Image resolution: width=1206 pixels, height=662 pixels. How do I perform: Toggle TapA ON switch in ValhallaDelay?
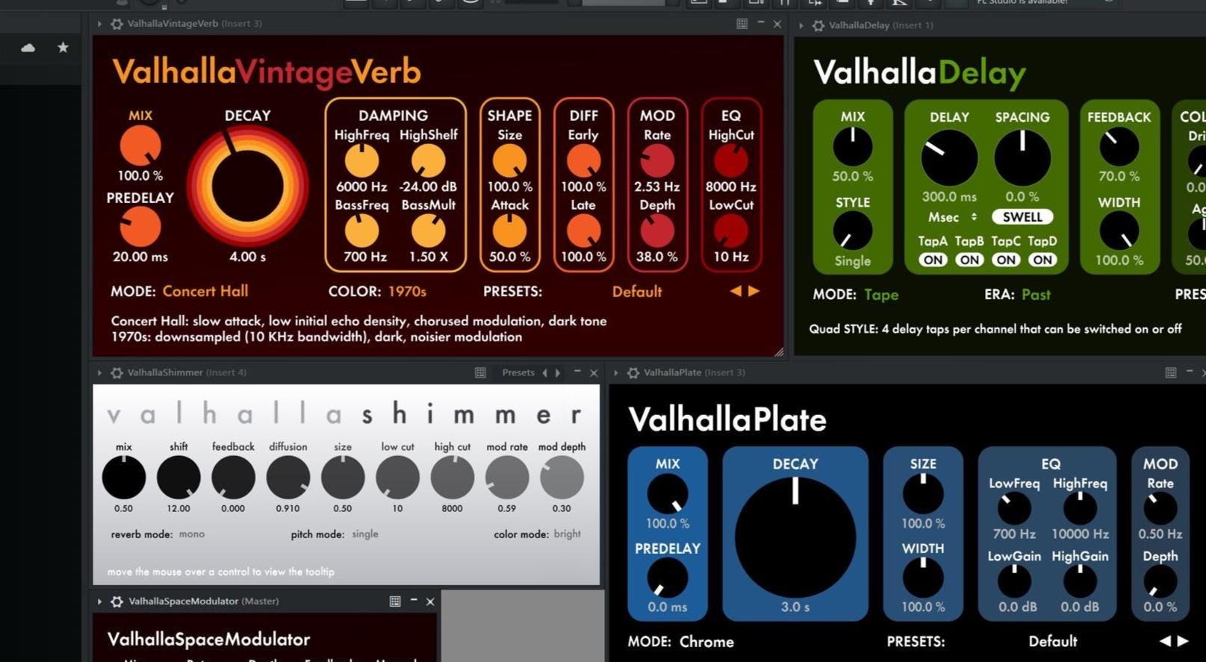[933, 260]
